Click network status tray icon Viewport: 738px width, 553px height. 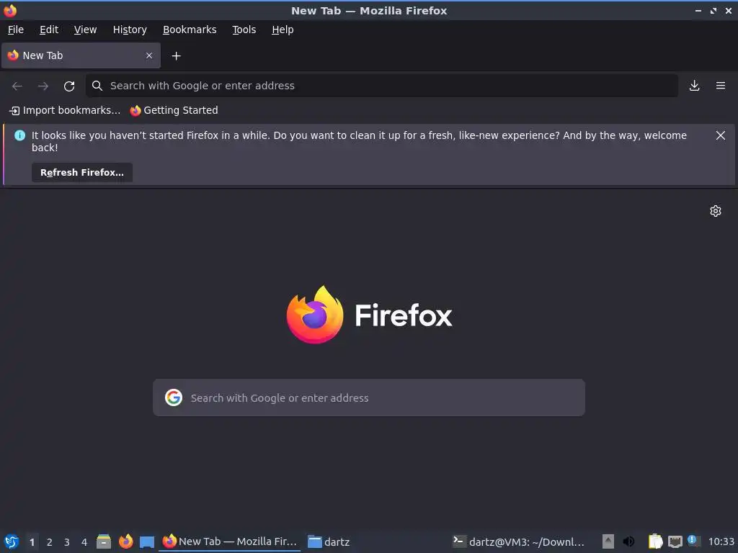pyautogui.click(x=675, y=541)
